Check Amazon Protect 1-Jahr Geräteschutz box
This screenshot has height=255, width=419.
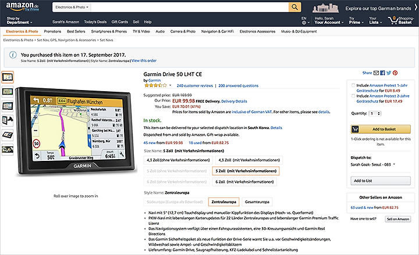click(x=353, y=85)
